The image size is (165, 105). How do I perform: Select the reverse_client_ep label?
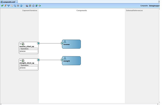coord(27,46)
